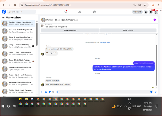Image resolution: width=162 pixels, height=116 pixels.
Task: Open Destiney conversation in the list
Action: click(x=18, y=23)
